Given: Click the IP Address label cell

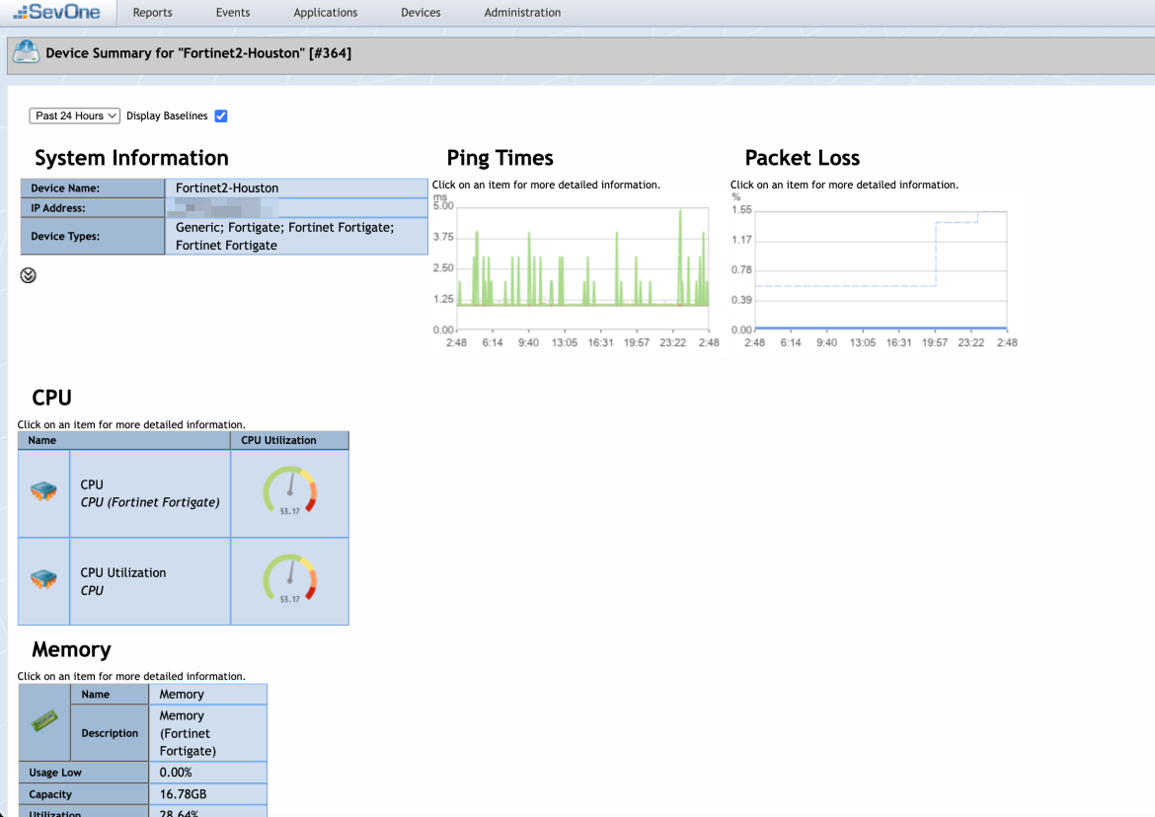Looking at the screenshot, I should pyautogui.click(x=92, y=208).
